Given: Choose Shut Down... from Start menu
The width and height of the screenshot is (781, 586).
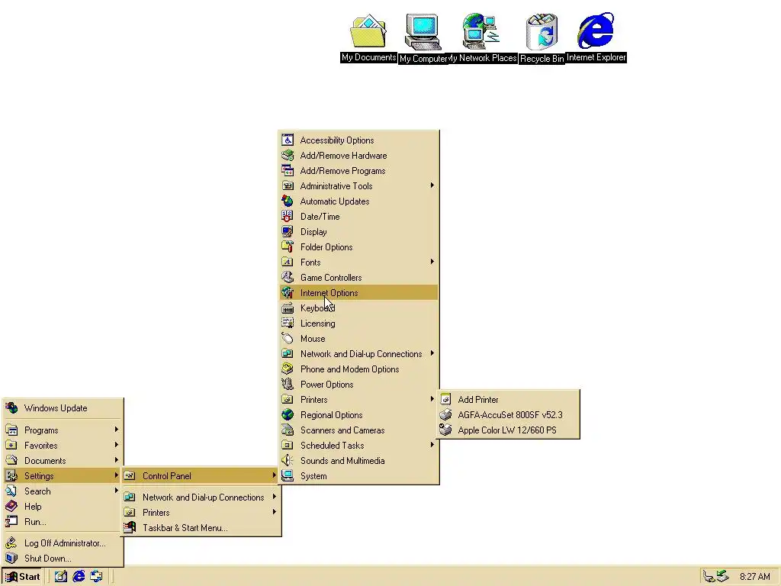Looking at the screenshot, I should [63, 559].
